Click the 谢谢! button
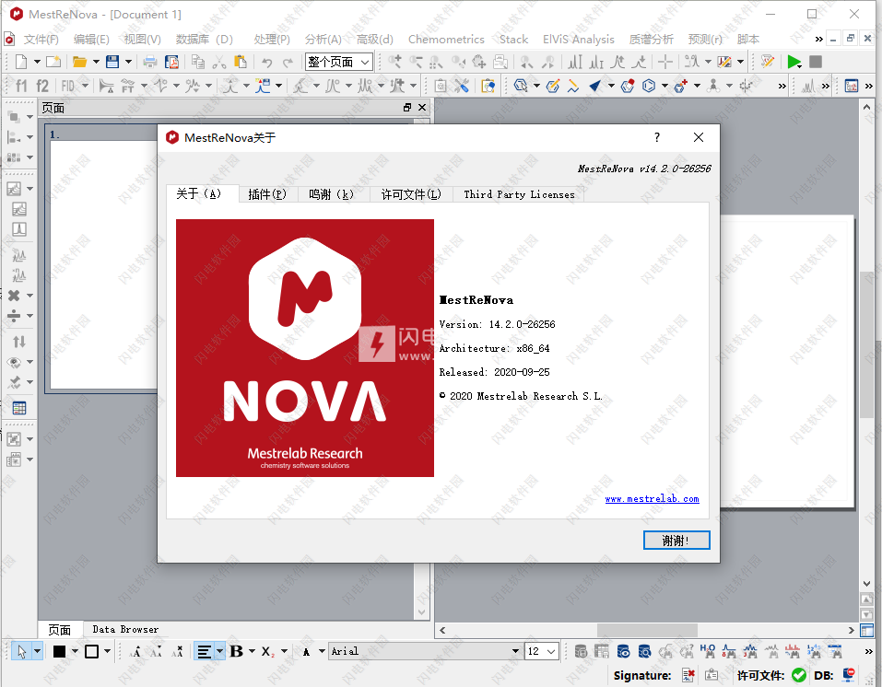Screen dimensions: 882x687 pos(676,541)
